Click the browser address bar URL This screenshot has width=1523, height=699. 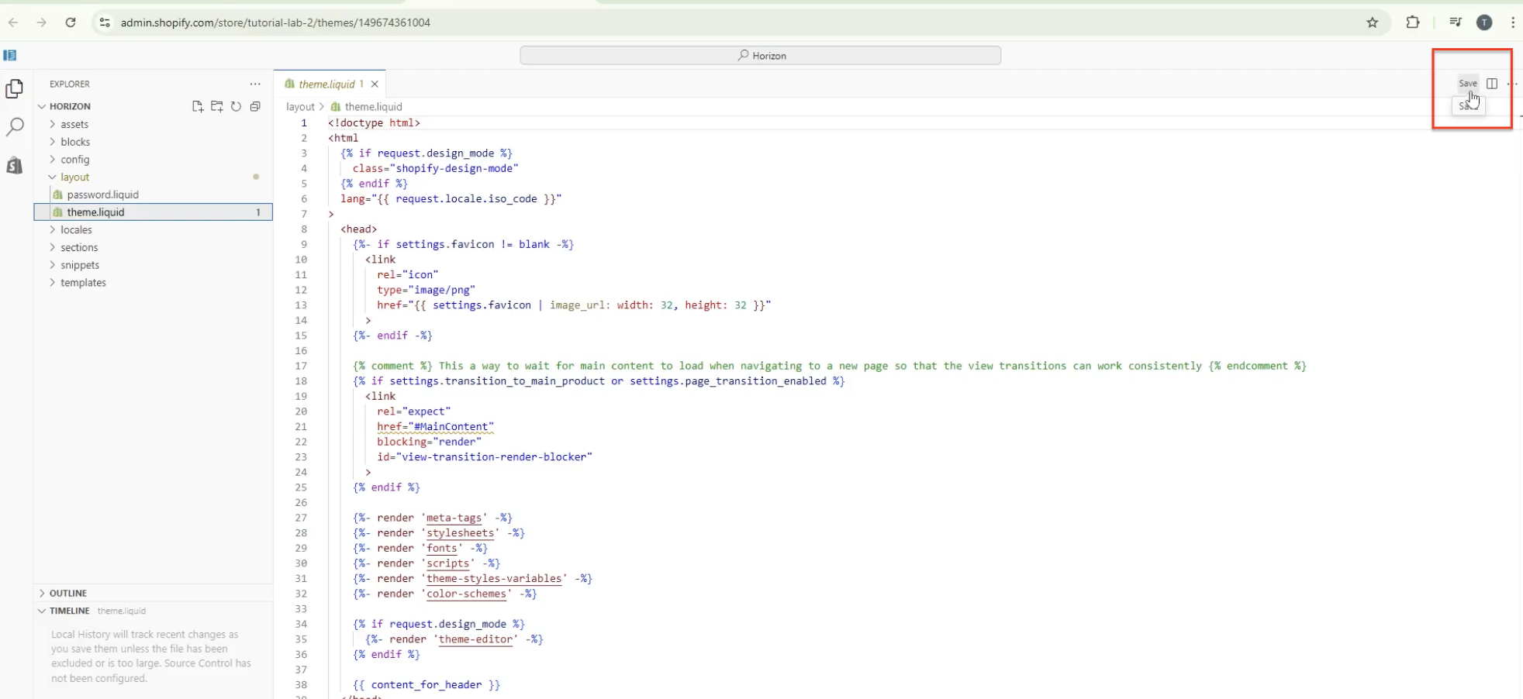(275, 22)
